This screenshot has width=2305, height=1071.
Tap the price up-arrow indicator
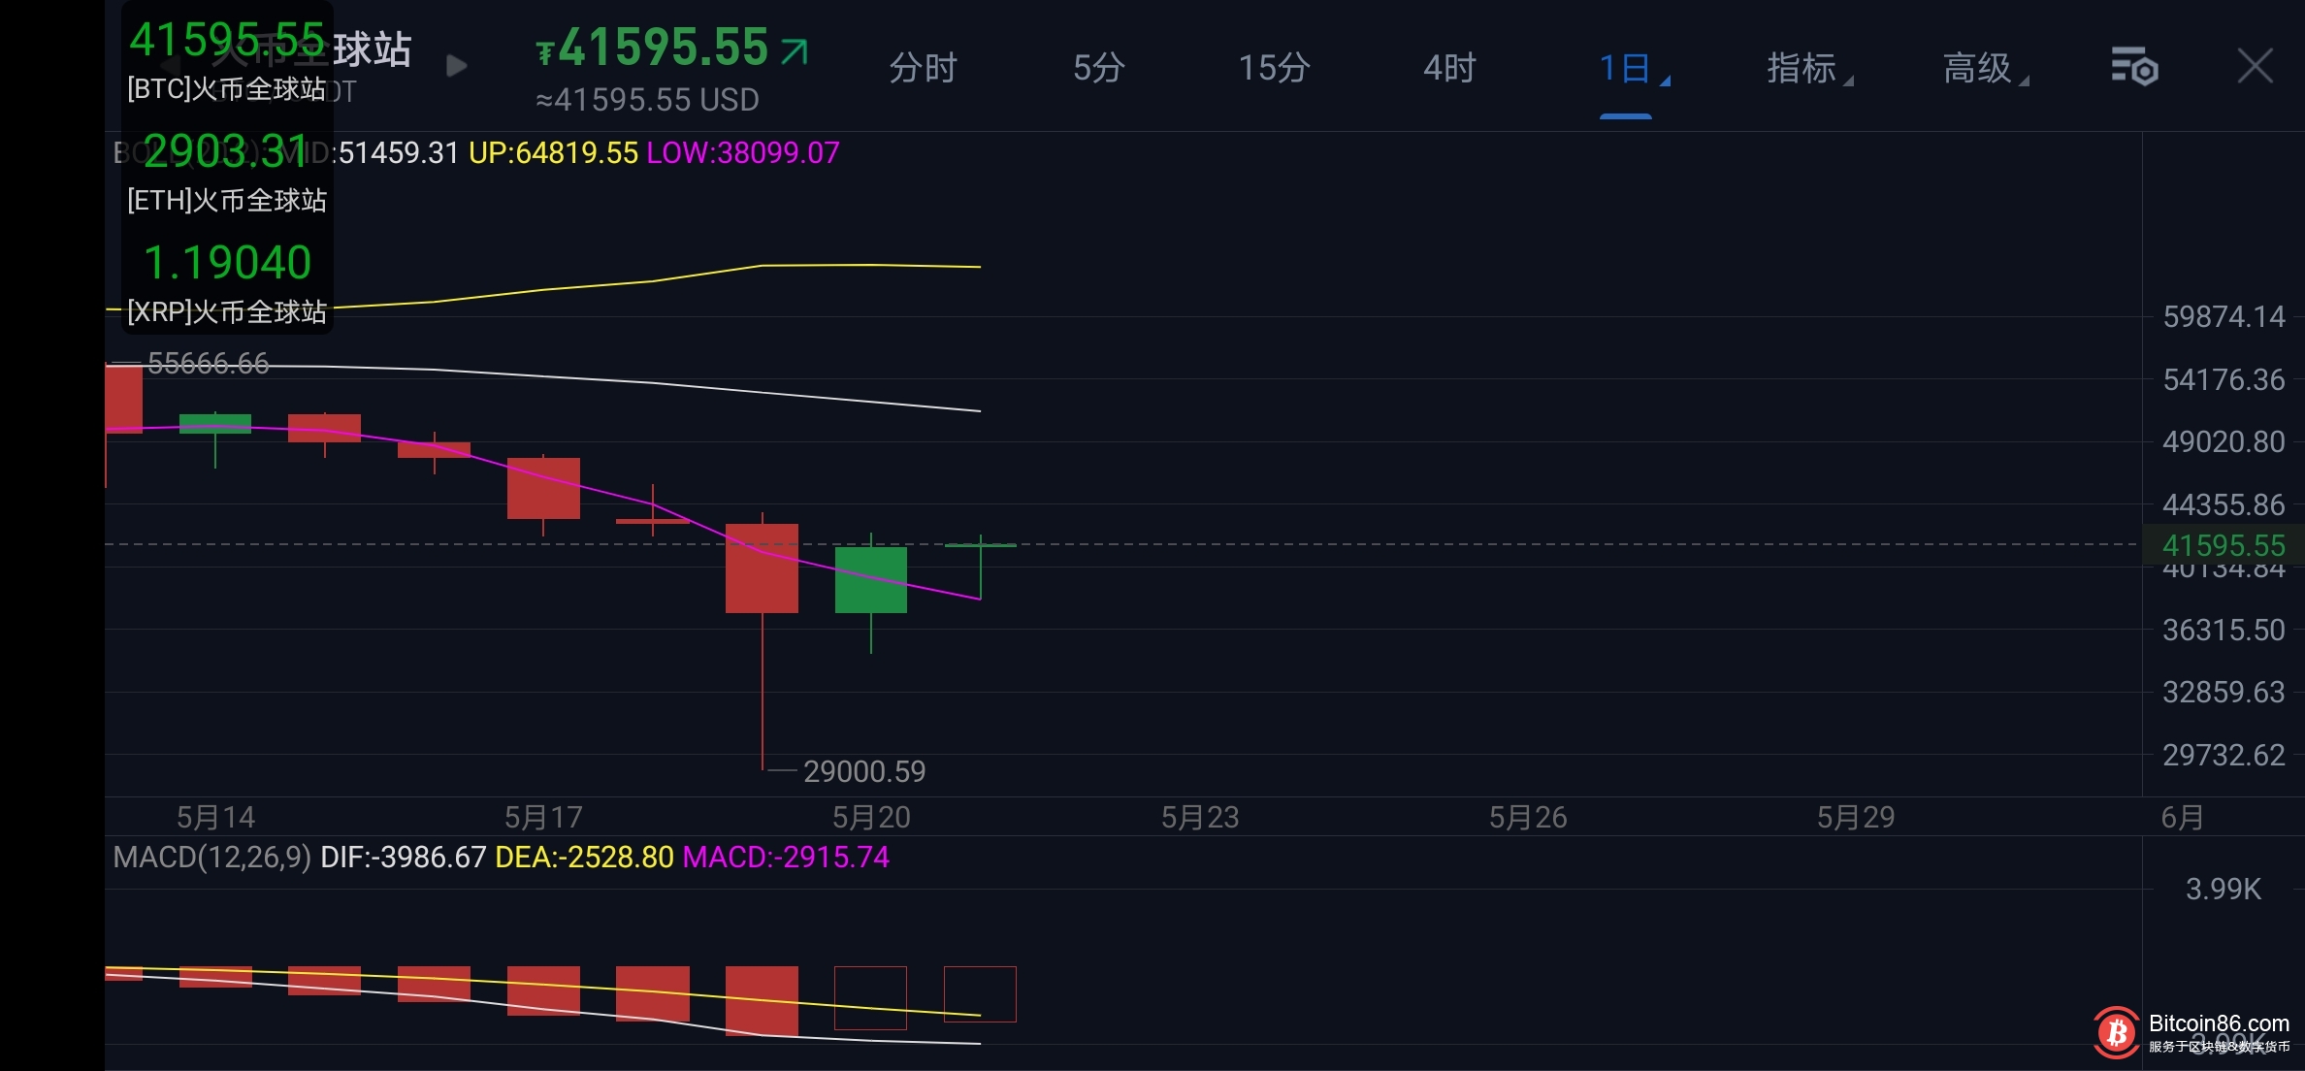(x=794, y=49)
